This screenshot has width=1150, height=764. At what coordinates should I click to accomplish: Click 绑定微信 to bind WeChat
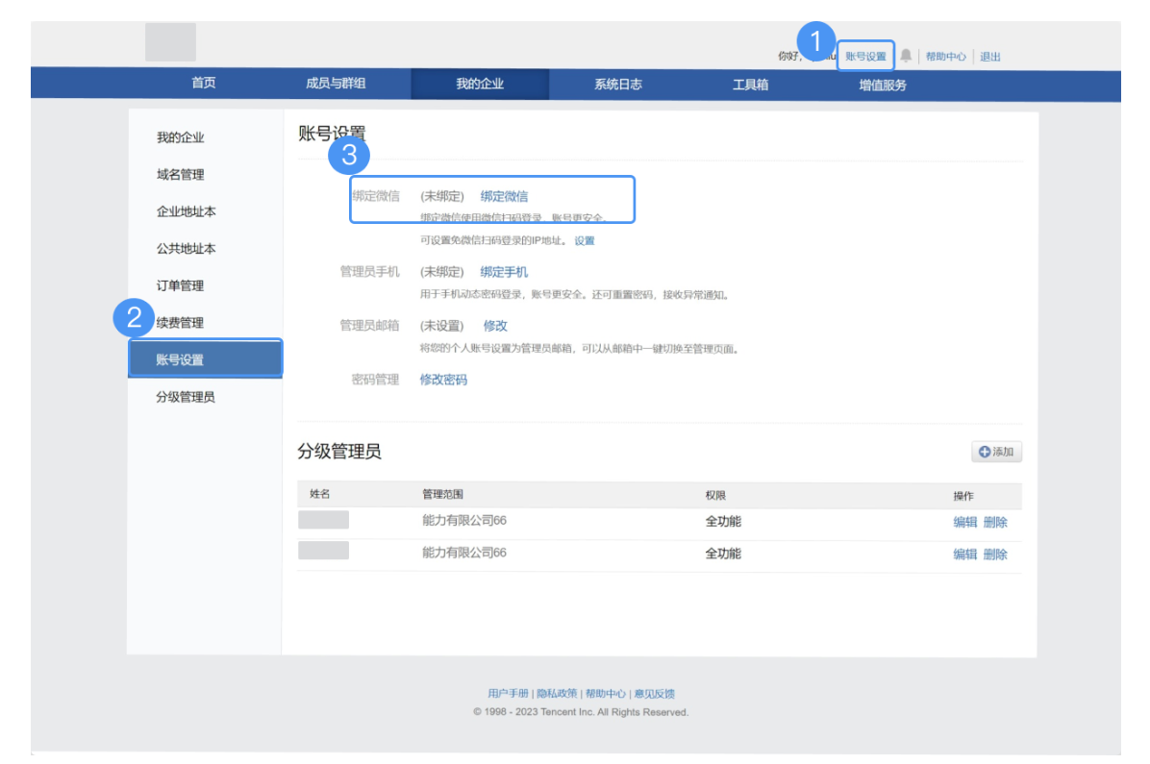point(505,196)
